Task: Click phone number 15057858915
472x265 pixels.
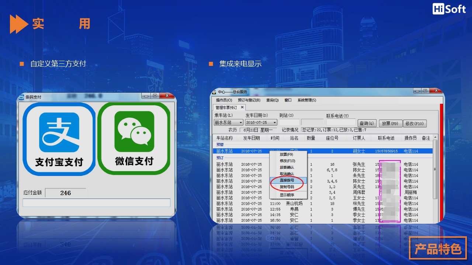Action: [386, 151]
